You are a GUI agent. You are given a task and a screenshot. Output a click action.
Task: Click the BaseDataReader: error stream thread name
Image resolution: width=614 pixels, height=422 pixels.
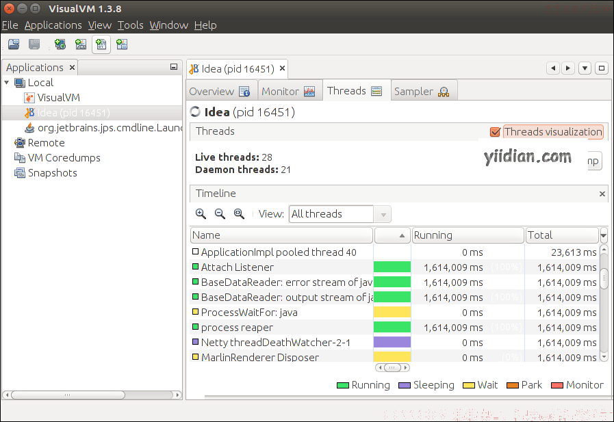coord(287,282)
